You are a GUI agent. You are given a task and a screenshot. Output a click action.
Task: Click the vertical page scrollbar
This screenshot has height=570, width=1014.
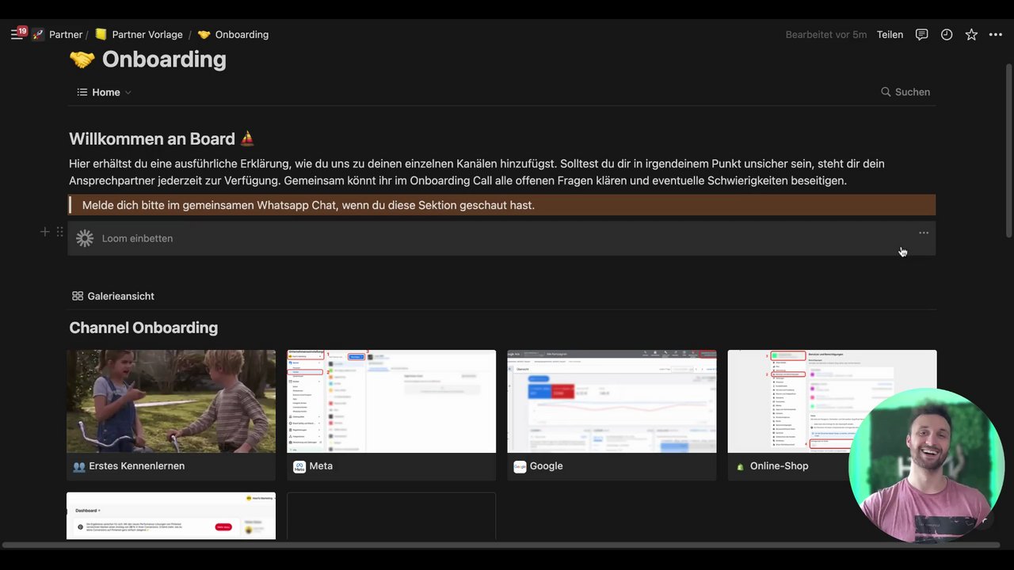pyautogui.click(x=1008, y=149)
